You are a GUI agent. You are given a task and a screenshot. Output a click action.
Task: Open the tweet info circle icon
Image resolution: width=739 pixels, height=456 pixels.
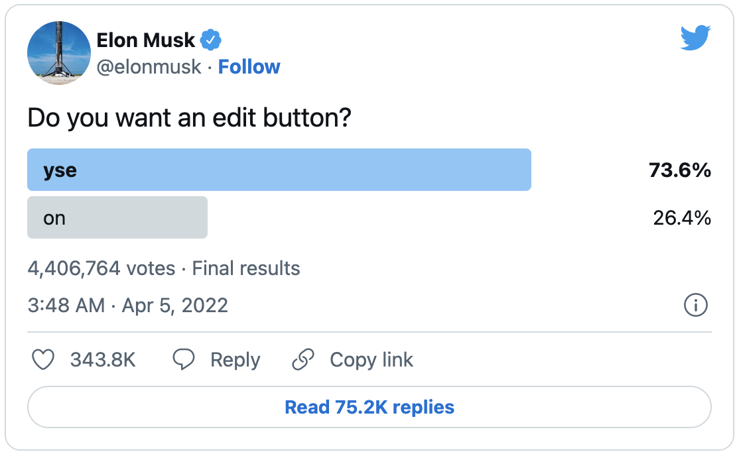click(x=696, y=305)
